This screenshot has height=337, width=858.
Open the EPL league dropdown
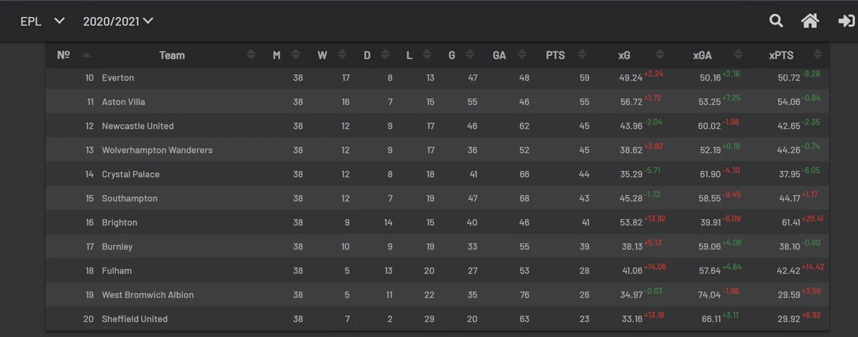(x=31, y=21)
